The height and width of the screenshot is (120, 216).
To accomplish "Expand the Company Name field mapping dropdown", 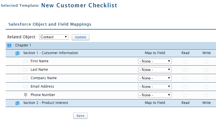I will pyautogui.click(x=155, y=78).
